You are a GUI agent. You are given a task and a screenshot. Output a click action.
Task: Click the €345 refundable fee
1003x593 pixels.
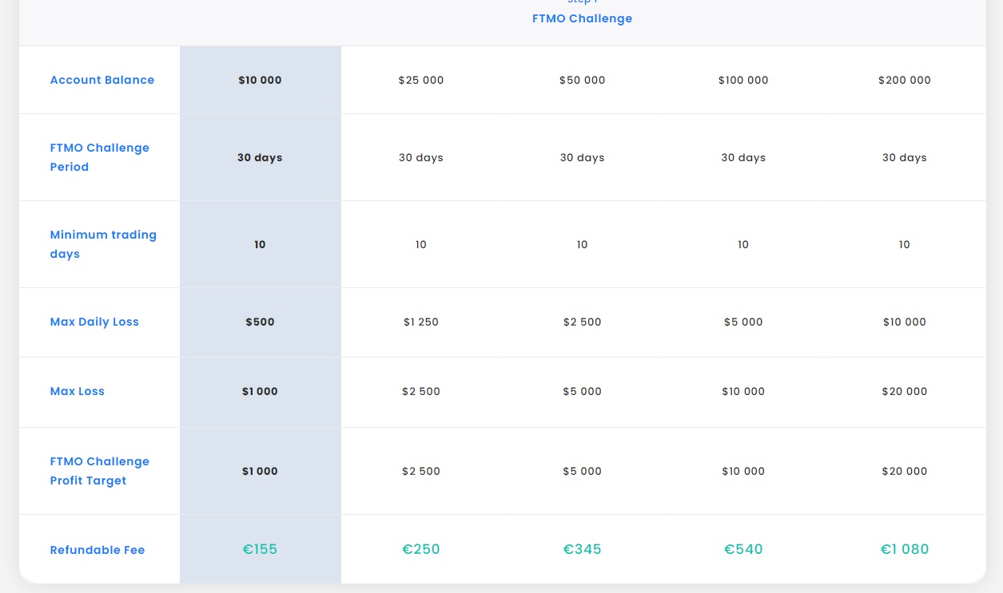[x=582, y=549]
